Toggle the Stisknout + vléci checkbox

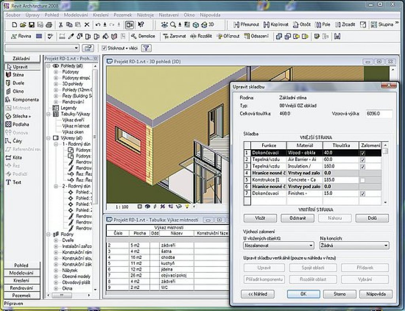104,48
